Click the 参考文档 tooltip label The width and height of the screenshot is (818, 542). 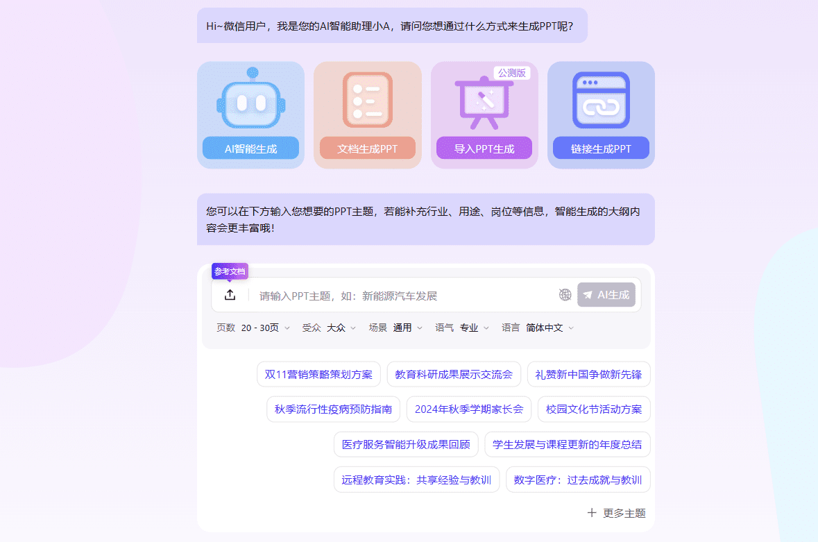point(230,271)
